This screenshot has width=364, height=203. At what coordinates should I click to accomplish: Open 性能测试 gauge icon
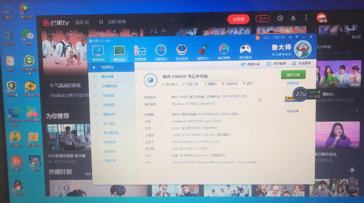(x=161, y=50)
